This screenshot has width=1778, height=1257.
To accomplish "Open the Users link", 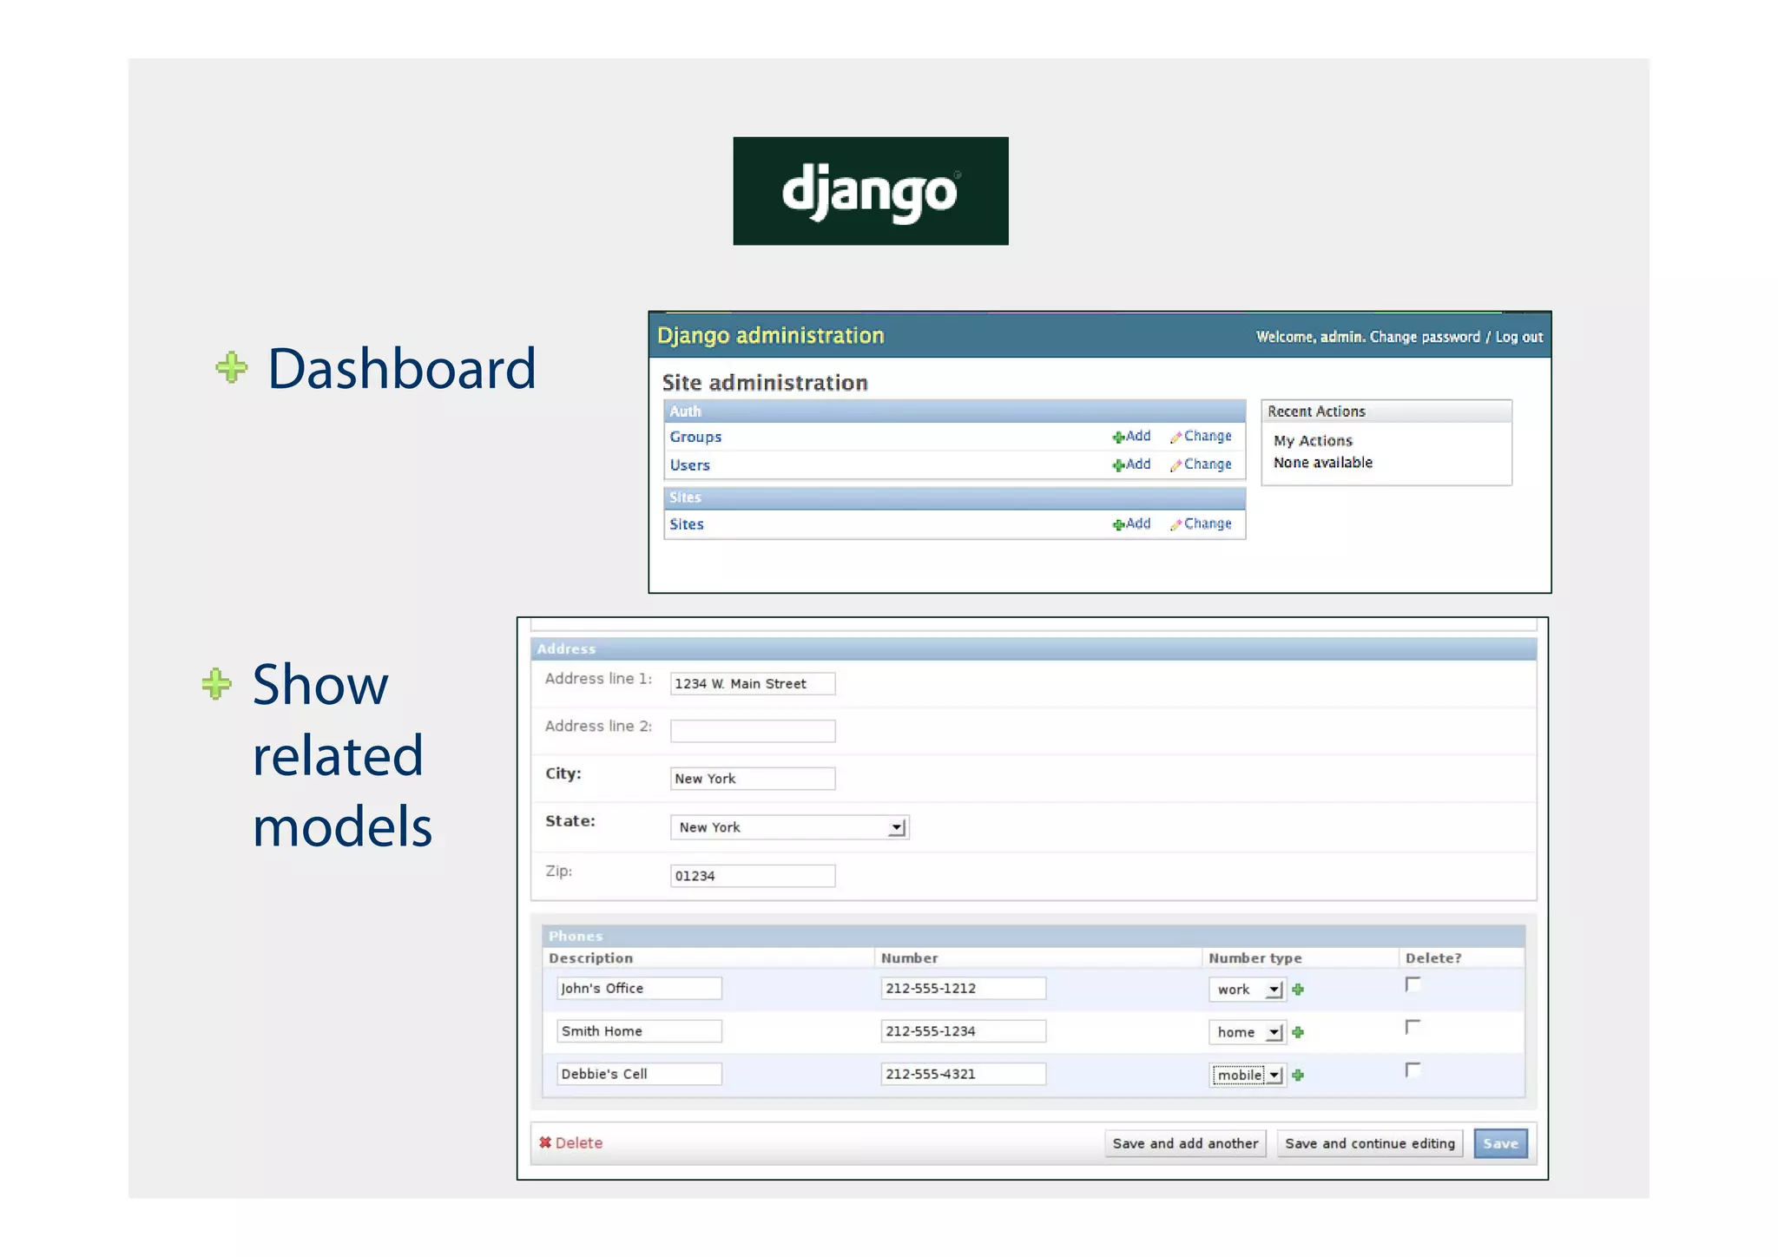I will coord(689,465).
